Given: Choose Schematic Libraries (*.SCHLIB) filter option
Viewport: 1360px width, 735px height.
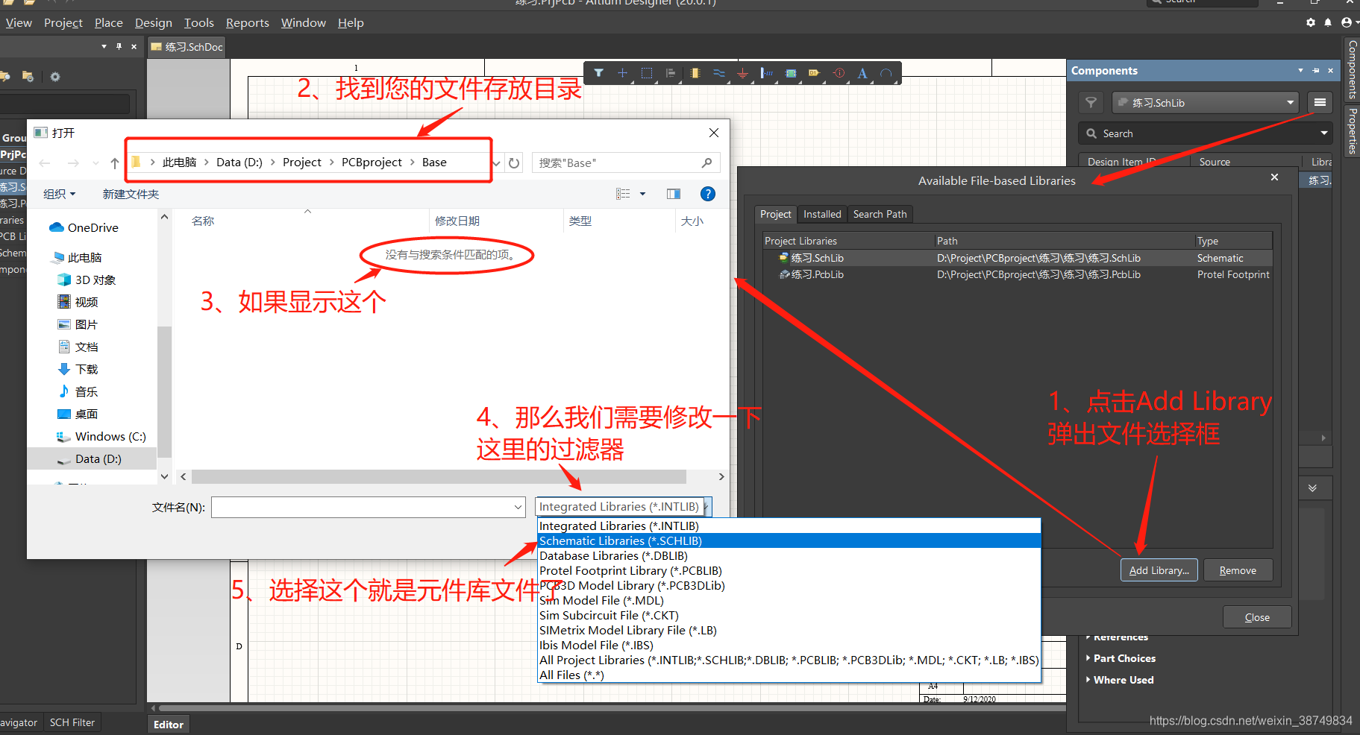Looking at the screenshot, I should pyautogui.click(x=789, y=540).
